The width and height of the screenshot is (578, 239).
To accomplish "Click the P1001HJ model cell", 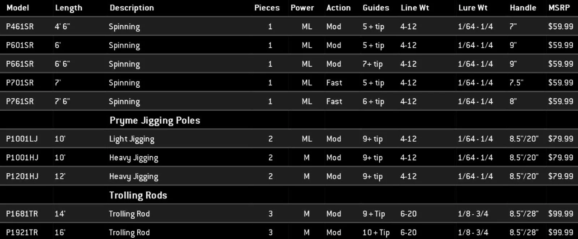I will [22, 158].
